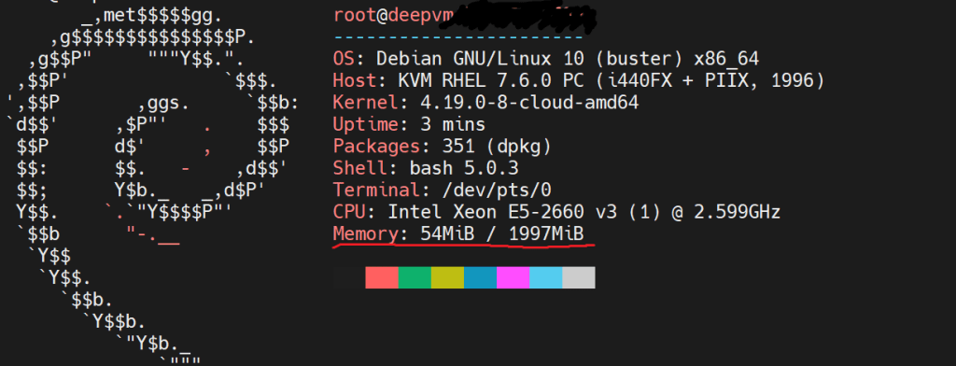Click the Terminal /dev/pts/0 path
Image resolution: width=956 pixels, height=366 pixels.
[497, 190]
